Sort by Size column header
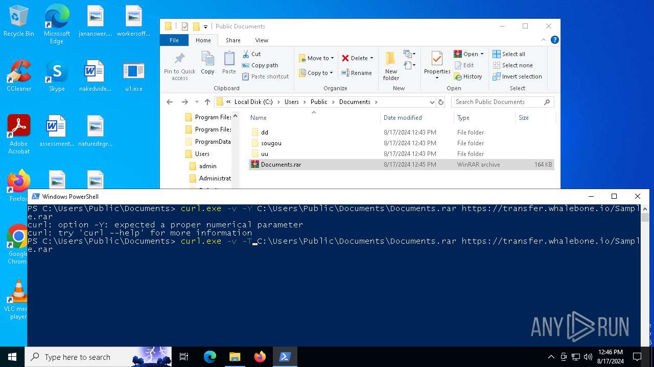The height and width of the screenshot is (367, 654). pos(534,118)
